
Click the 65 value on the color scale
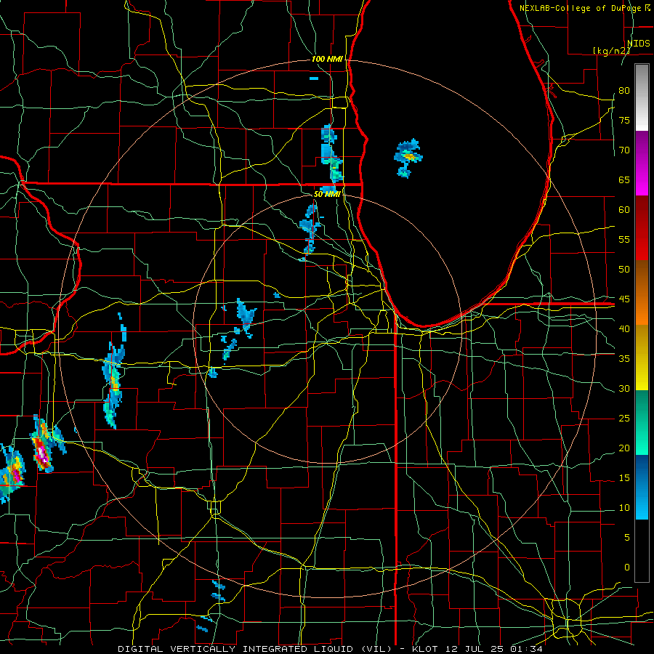(624, 180)
